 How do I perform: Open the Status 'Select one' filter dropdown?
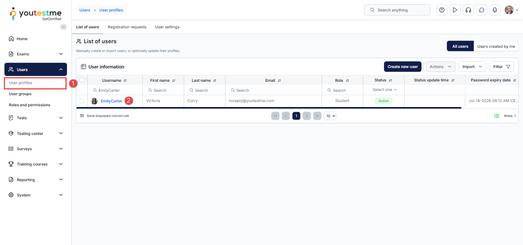point(385,90)
